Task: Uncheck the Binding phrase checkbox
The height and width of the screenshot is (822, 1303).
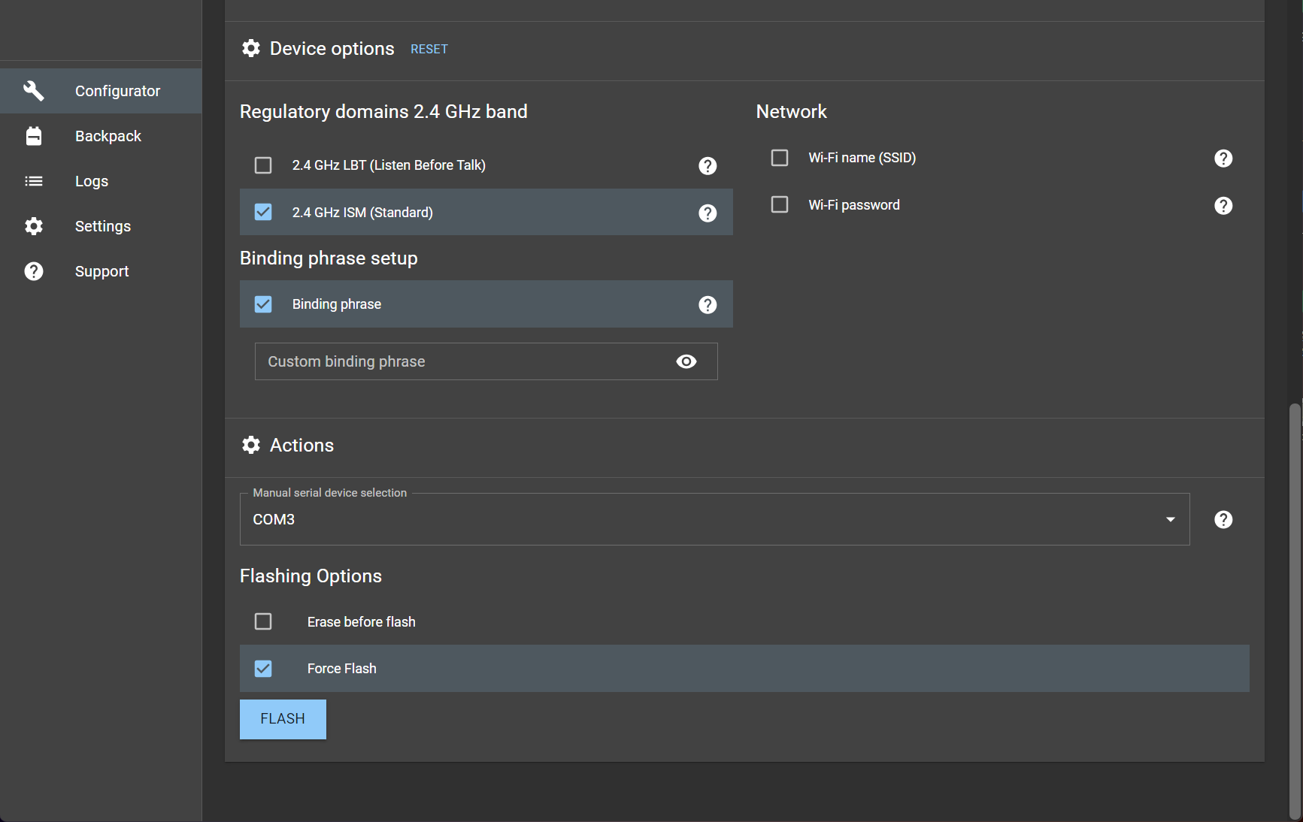Action: [x=263, y=304]
